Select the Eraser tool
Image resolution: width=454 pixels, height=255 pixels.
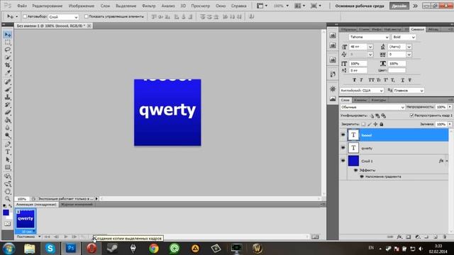click(8, 113)
